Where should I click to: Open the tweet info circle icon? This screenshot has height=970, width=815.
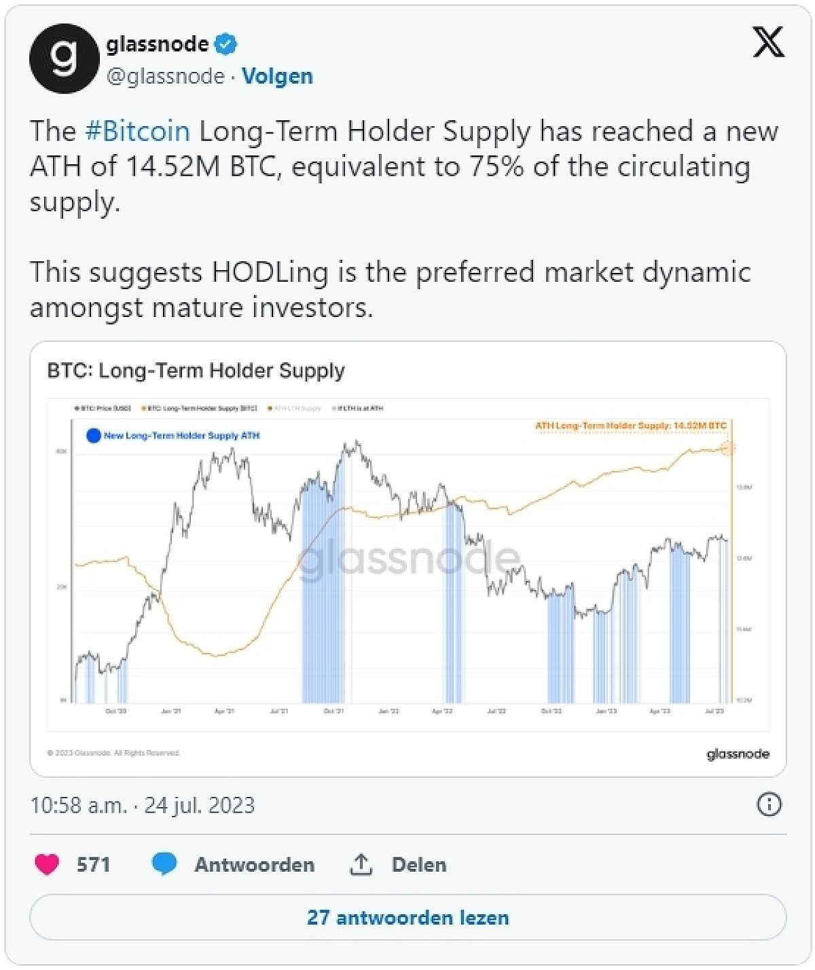click(x=769, y=804)
